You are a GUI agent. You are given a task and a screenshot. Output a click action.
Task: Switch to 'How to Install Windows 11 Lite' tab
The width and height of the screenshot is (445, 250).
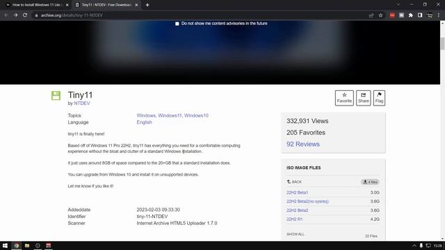[38, 5]
